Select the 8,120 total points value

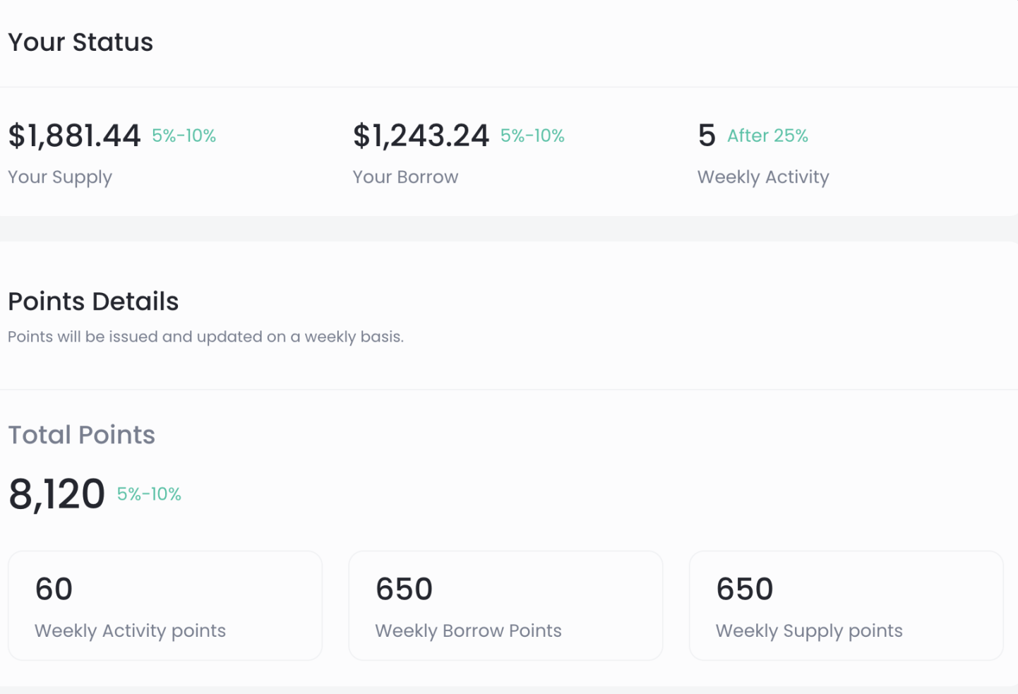point(56,493)
